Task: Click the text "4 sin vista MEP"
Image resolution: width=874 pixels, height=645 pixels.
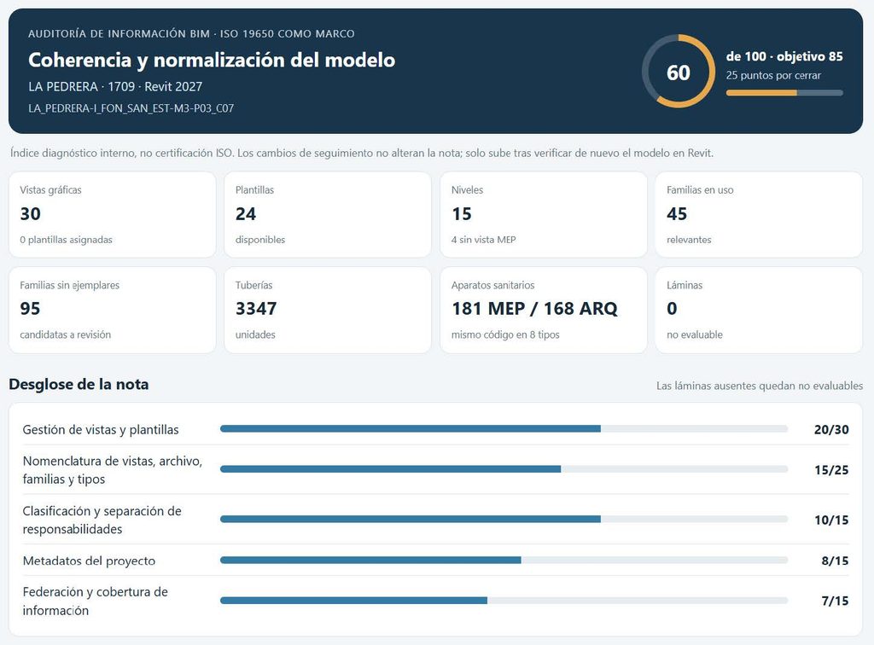Action: pos(483,240)
